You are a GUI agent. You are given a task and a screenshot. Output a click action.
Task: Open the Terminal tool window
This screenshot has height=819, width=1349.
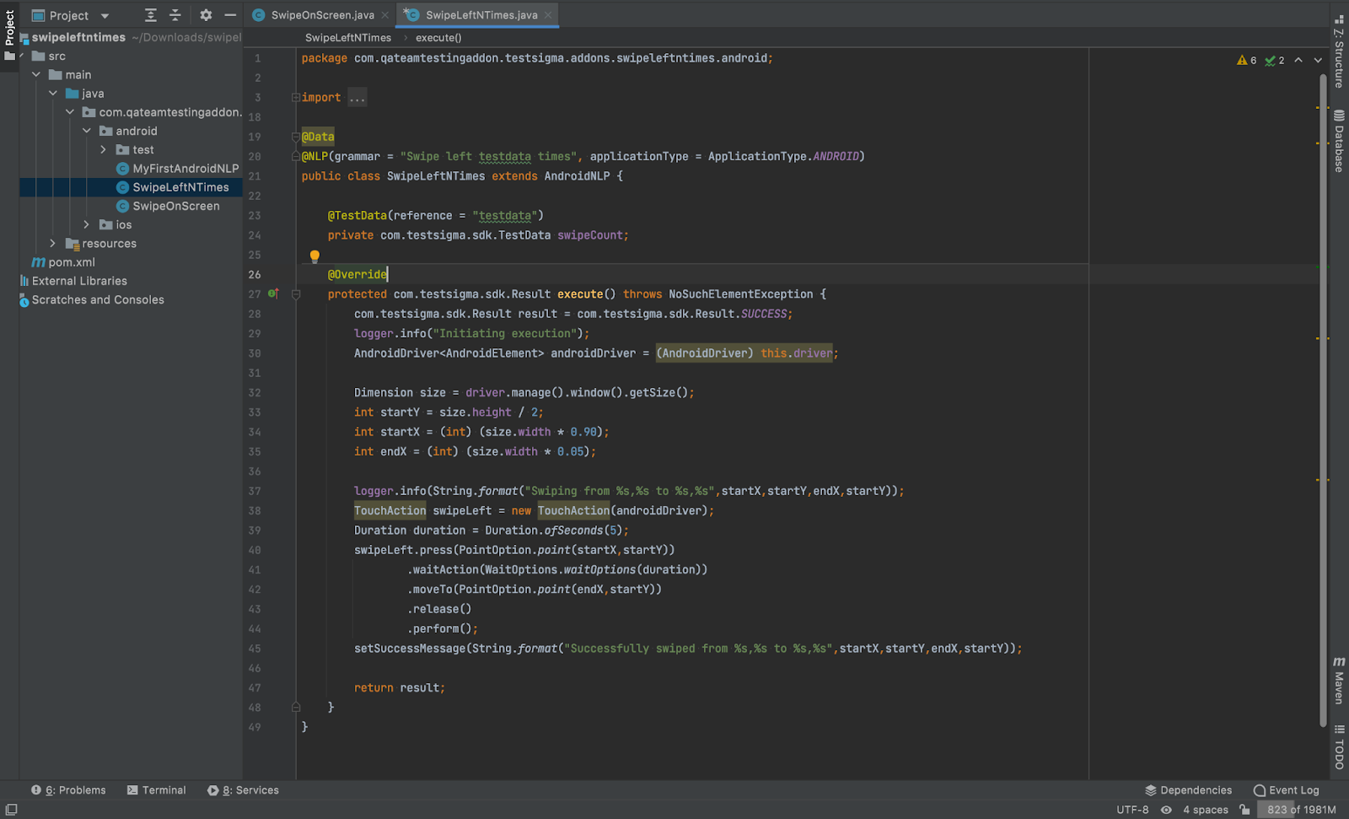coord(156,790)
